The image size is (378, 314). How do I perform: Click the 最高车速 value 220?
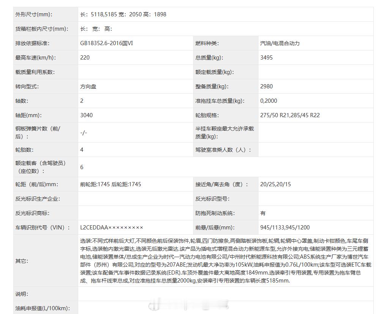[x=85, y=58]
